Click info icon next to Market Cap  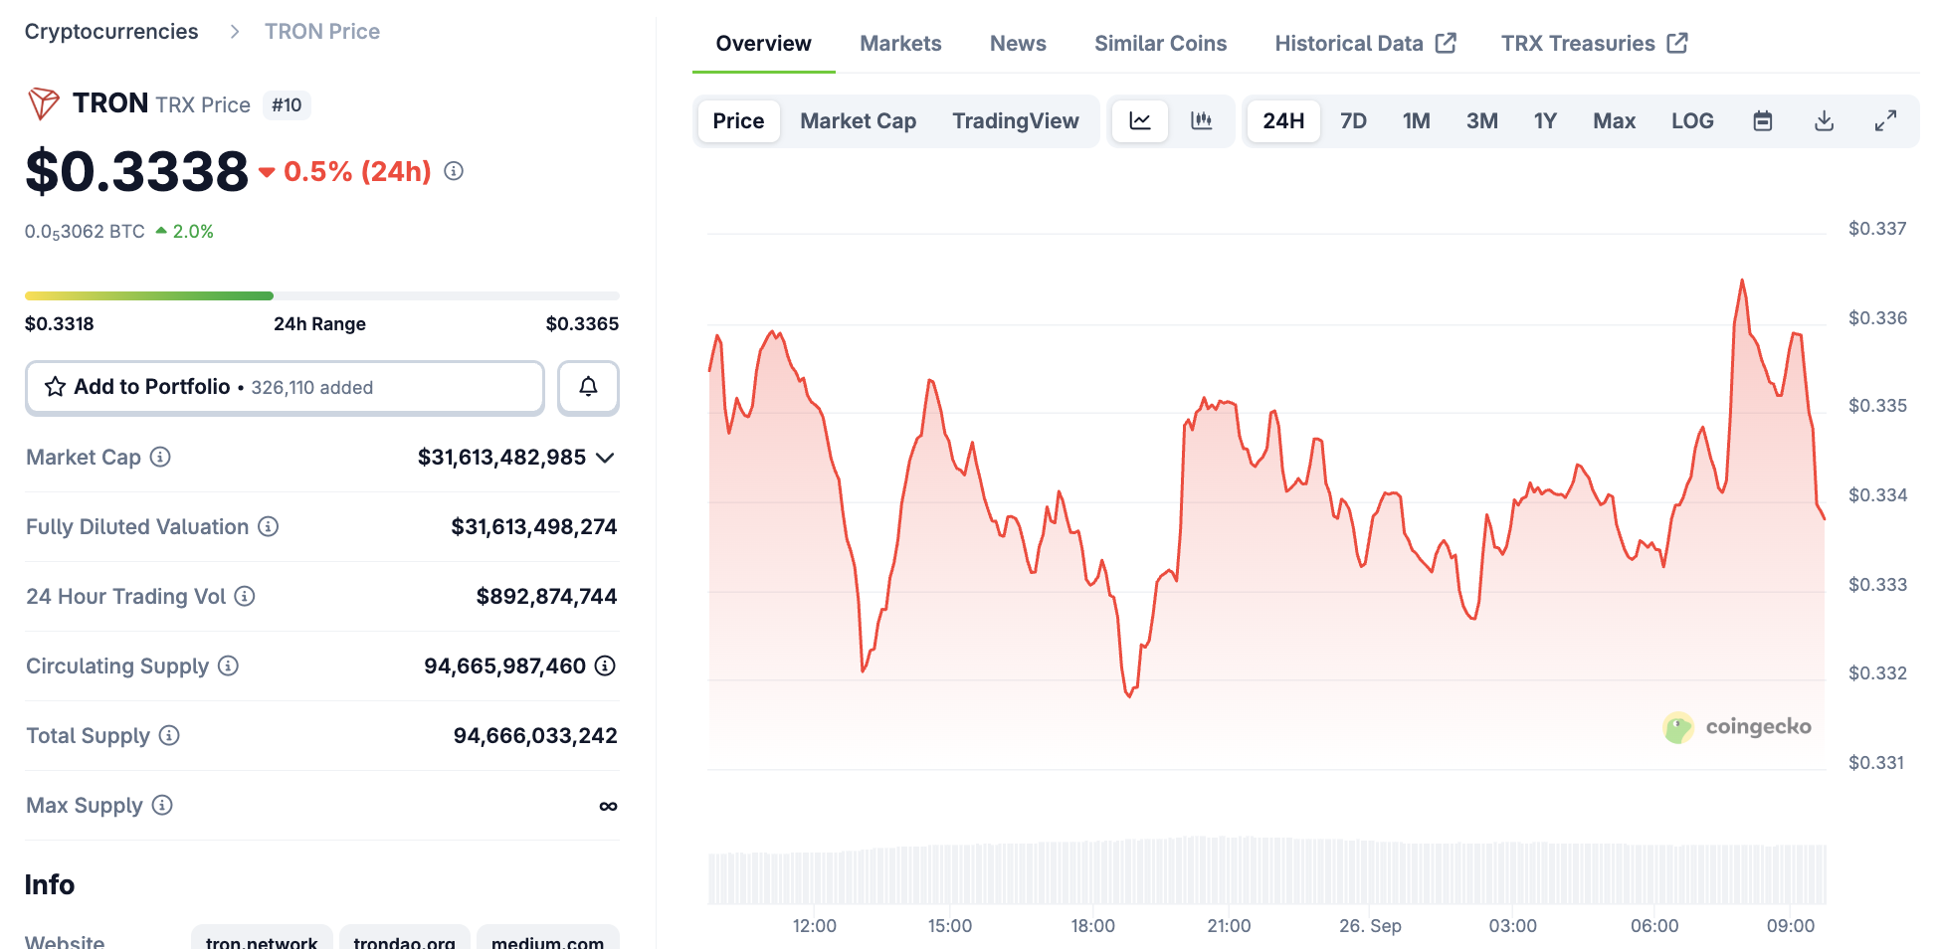[x=160, y=457]
